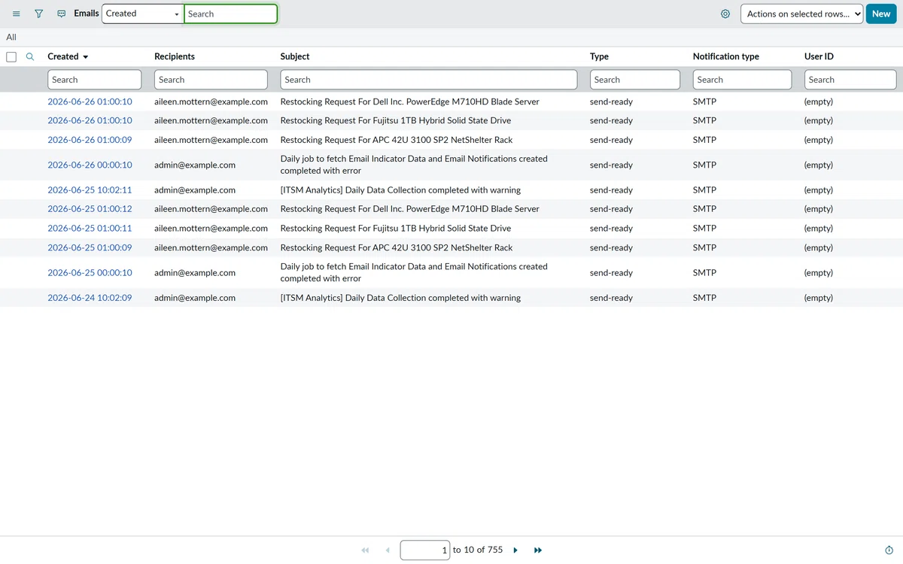Screen dimensions: 903x564
Task: Open the personalize list gear icon
Action: 725,14
